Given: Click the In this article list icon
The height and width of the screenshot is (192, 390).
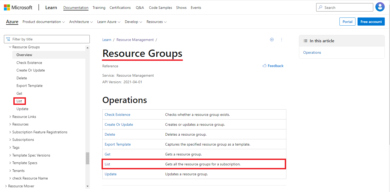Looking at the screenshot, I should click(x=305, y=41).
